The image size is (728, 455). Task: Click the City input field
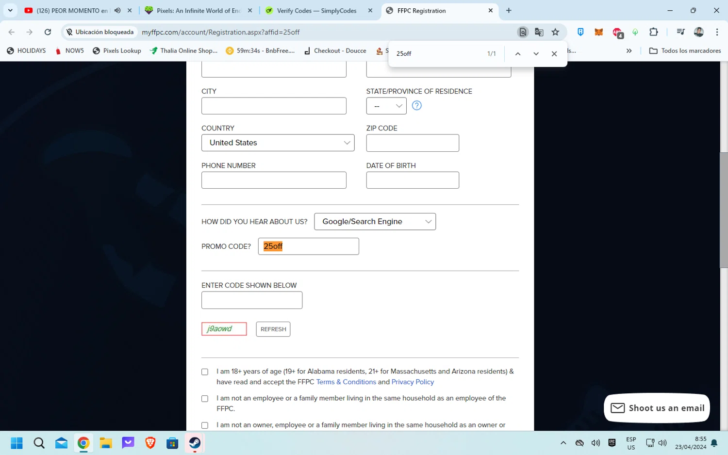coord(274,106)
